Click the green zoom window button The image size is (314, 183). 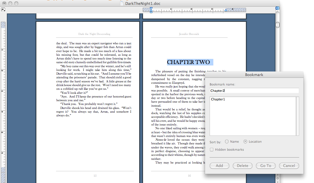tap(16, 3)
